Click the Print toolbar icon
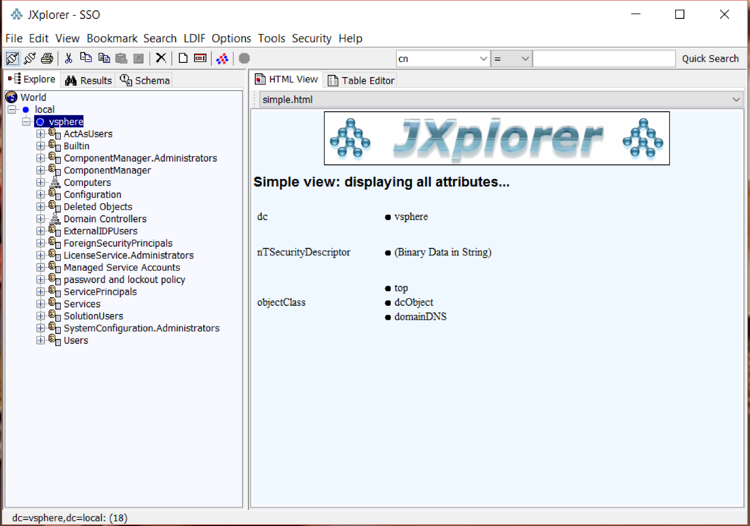The image size is (750, 526). [x=47, y=58]
